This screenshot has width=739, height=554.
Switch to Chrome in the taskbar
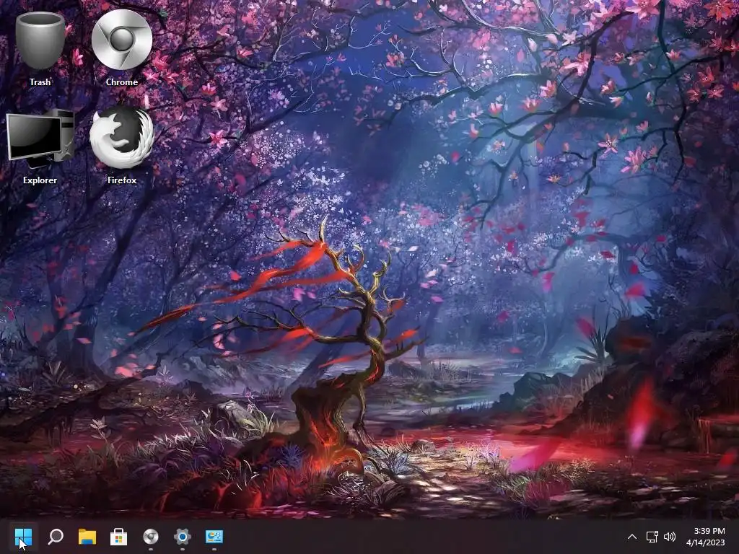(x=151, y=536)
